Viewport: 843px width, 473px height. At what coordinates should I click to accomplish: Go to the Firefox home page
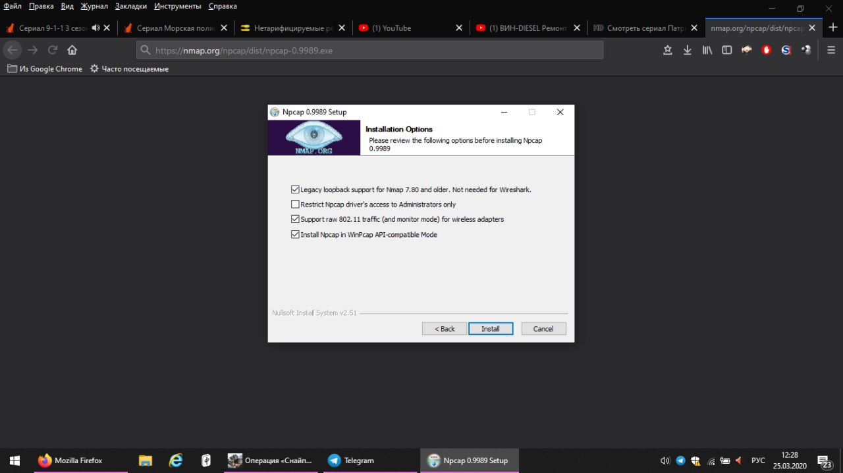pos(72,50)
